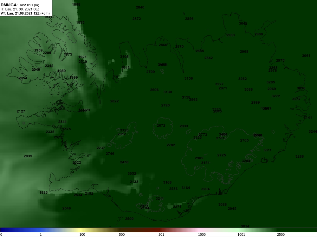Click the '1001' label on the color scale
The width and height of the screenshot is (317, 237).
coord(241,234)
